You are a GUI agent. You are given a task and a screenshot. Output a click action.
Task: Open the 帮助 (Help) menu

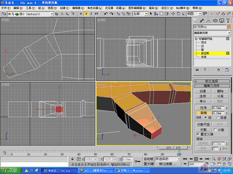point(197,8)
